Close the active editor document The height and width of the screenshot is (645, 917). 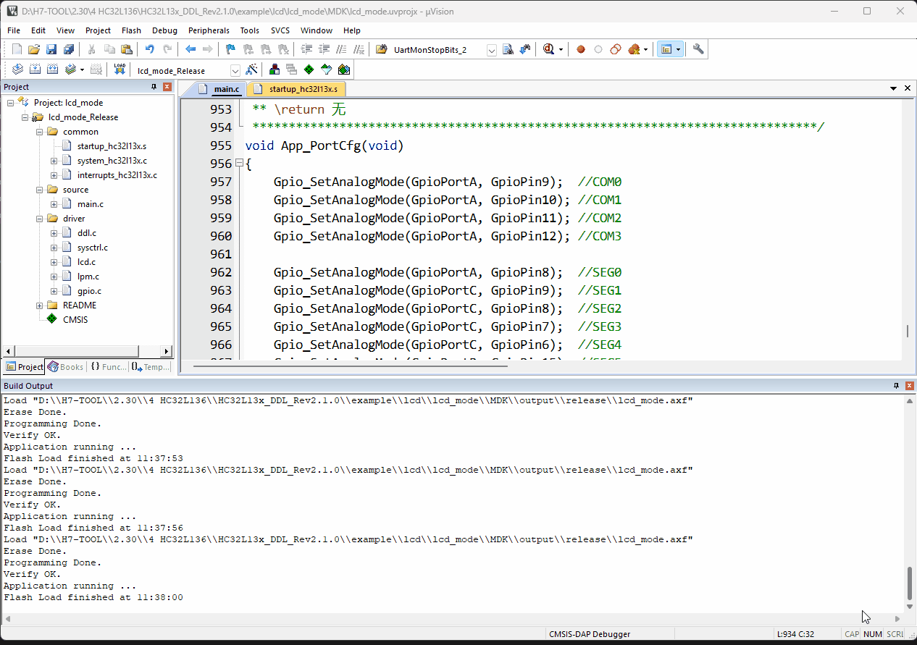click(x=908, y=88)
